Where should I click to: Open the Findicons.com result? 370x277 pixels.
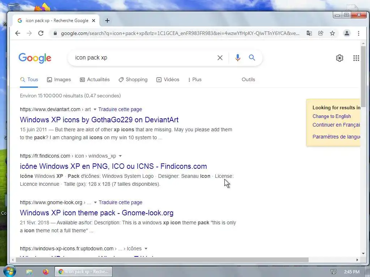(x=113, y=166)
